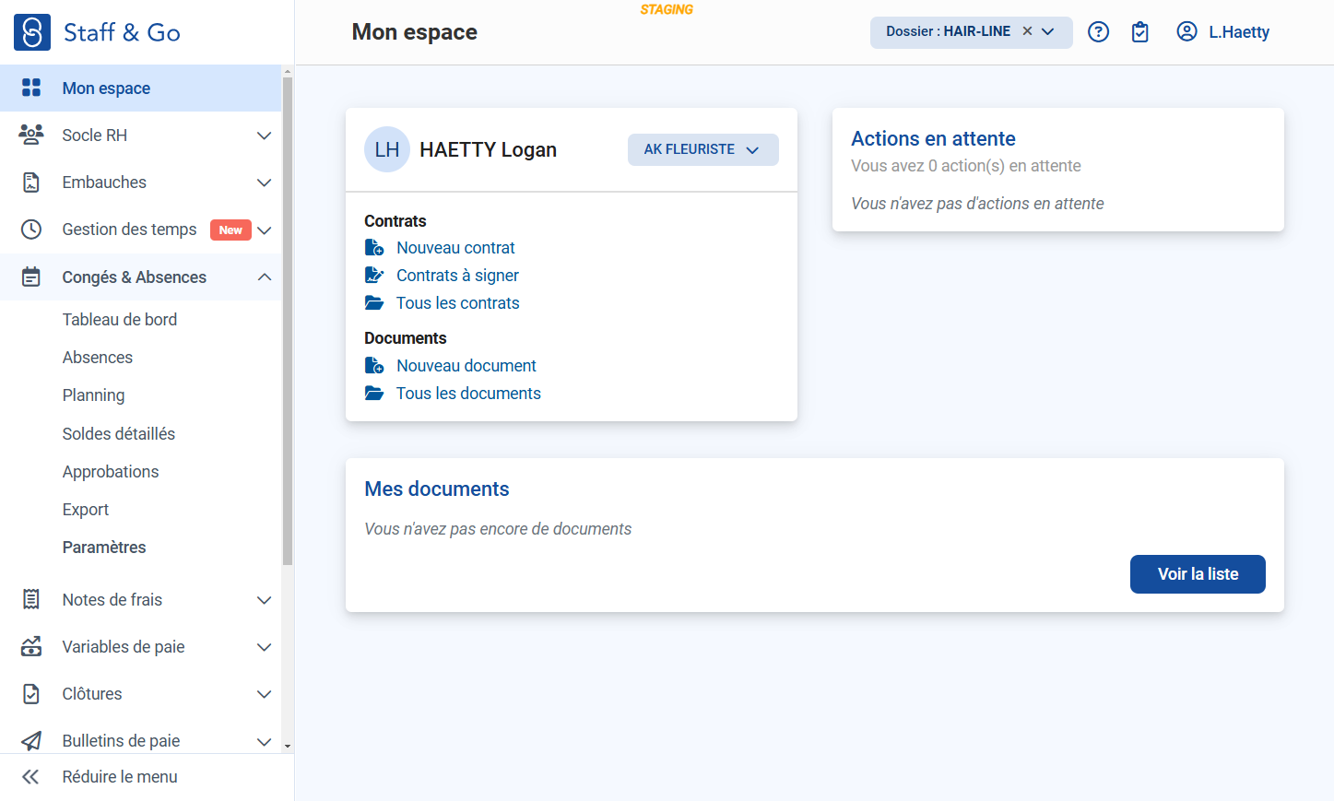The height and width of the screenshot is (801, 1334).
Task: Clear the HAIR-LINE dossier with the X
Action: [1027, 31]
